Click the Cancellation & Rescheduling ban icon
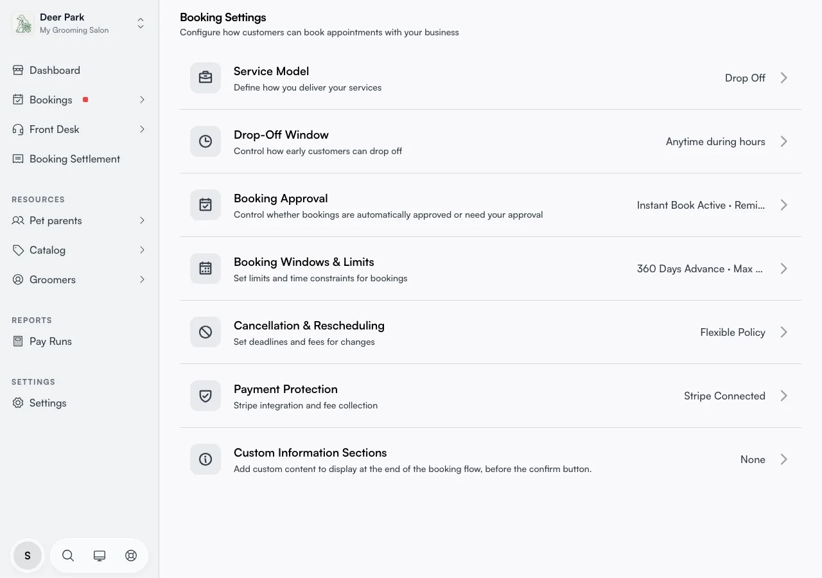This screenshot has width=822, height=578. point(205,332)
